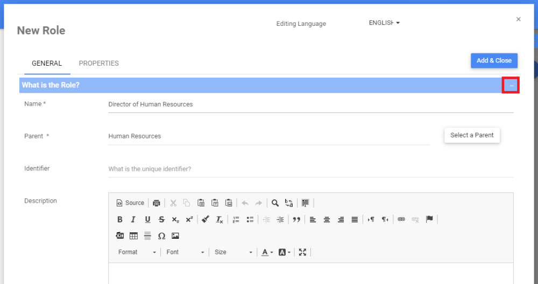Toggle Subscript formatting

coord(175,219)
